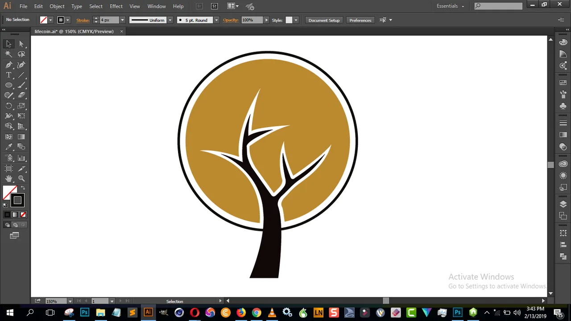Choose the Column Graph tool
571x321 pixels.
click(21, 158)
